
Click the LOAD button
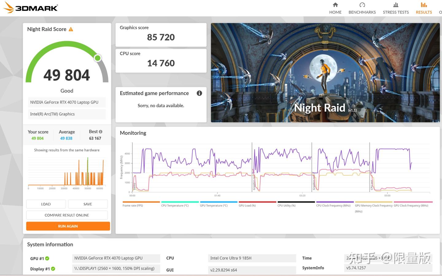pos(46,204)
